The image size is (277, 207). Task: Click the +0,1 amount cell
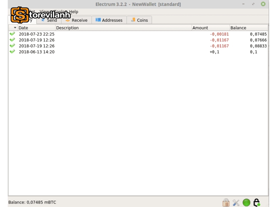pyautogui.click(x=214, y=52)
